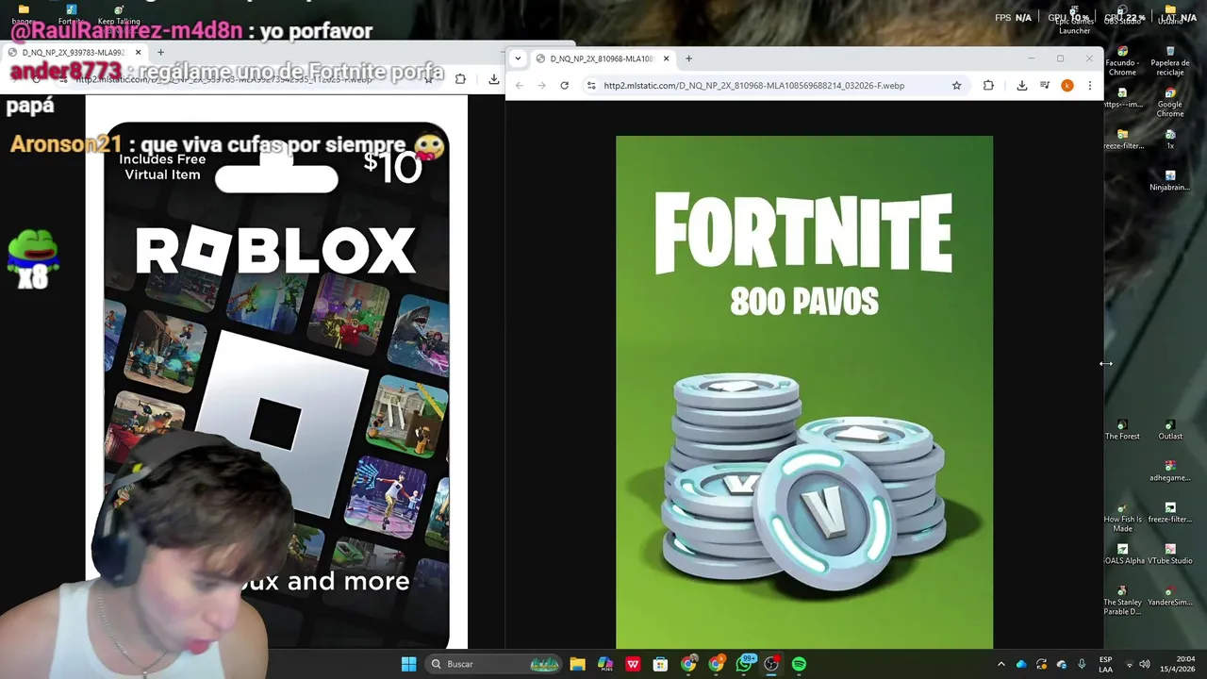The image size is (1207, 679).
Task: Open extensions in the Roblox Chrome window
Action: (x=460, y=79)
